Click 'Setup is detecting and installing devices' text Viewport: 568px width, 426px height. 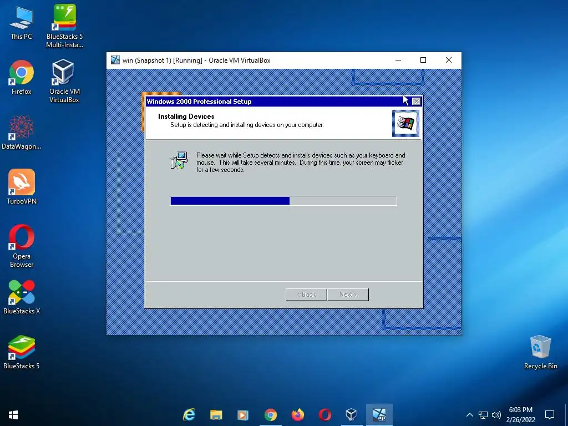pyautogui.click(x=247, y=125)
